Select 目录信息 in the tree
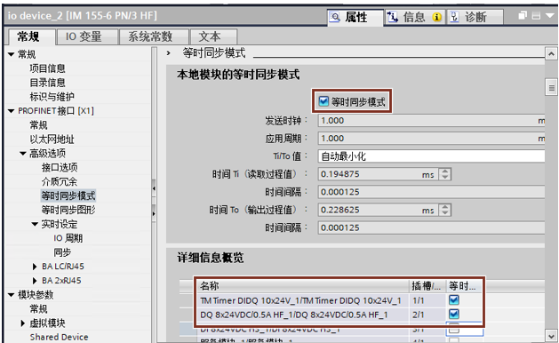Viewport: 559px width, 343px height. coord(47,83)
